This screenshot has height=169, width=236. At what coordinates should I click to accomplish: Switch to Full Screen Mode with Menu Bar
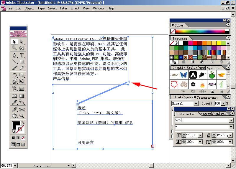click(18, 145)
